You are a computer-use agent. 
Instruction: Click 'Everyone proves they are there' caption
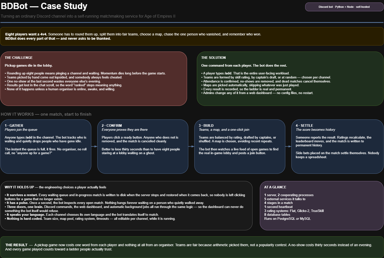(x=125, y=130)
